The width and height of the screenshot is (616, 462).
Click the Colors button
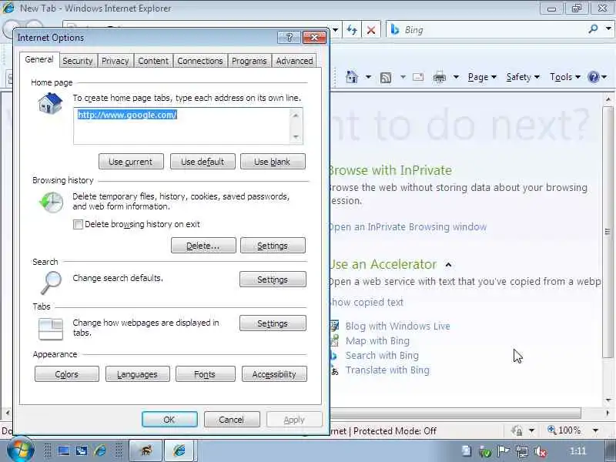(x=67, y=374)
